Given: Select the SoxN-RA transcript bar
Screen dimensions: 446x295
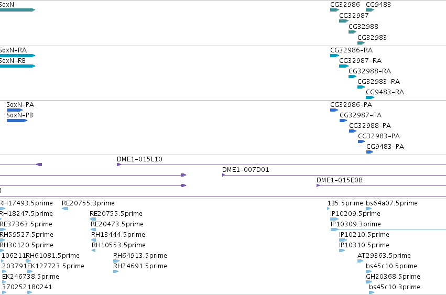Looking at the screenshot, I should click(x=17, y=56).
